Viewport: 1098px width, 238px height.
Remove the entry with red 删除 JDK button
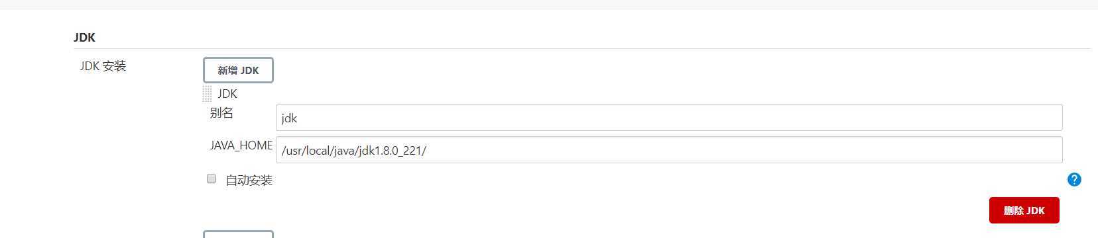click(x=1024, y=210)
